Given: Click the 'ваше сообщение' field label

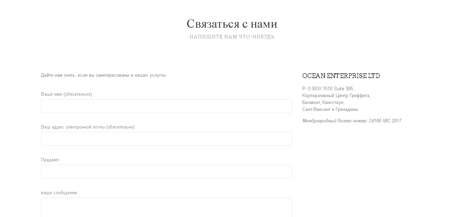Looking at the screenshot, I should click(59, 192).
